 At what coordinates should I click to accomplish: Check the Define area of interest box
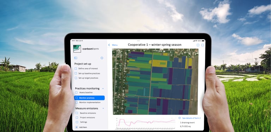tap(76, 69)
